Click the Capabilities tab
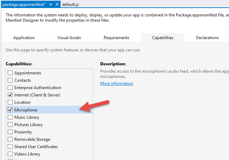 tap(162, 38)
